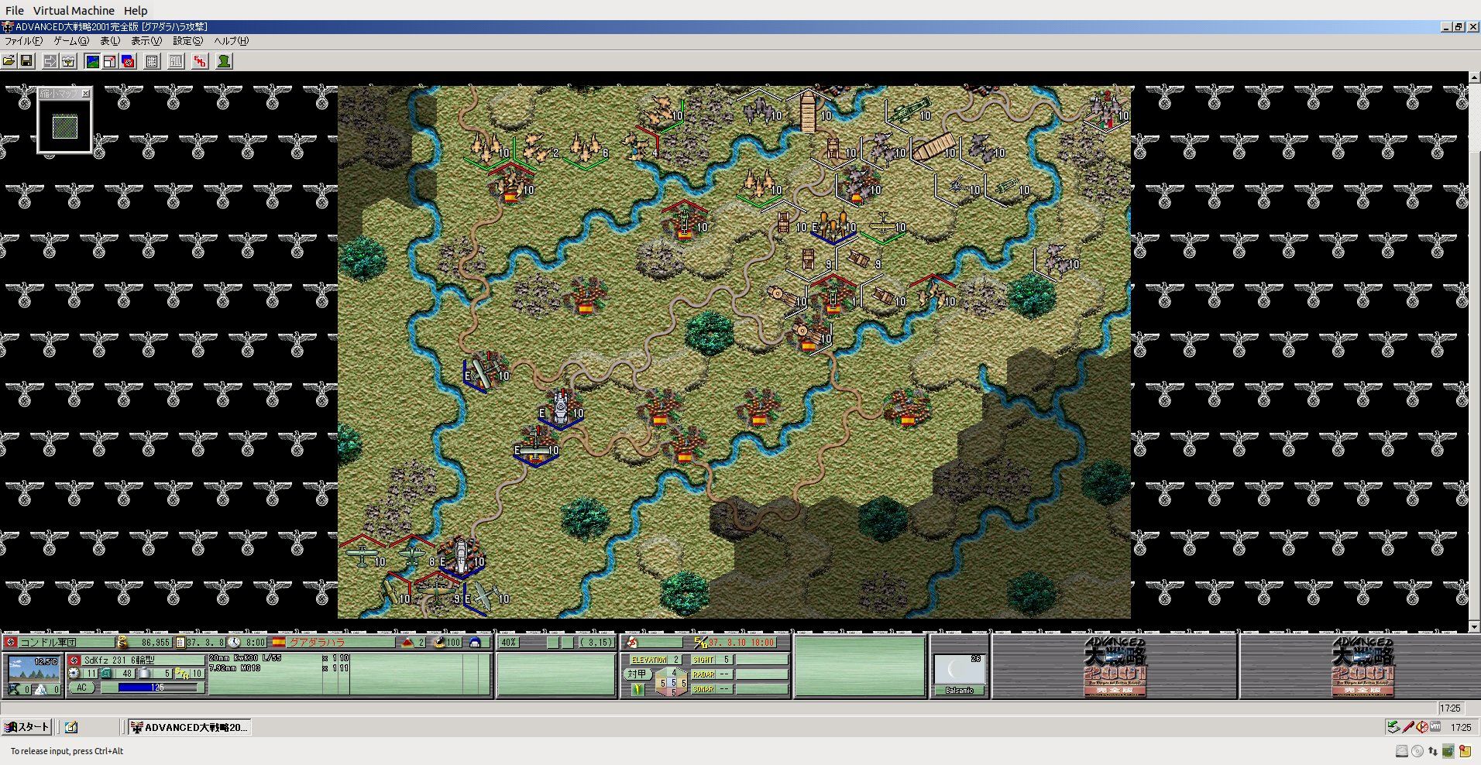Click the VM message notes status icon
The image size is (1481, 765).
[x=1465, y=751]
